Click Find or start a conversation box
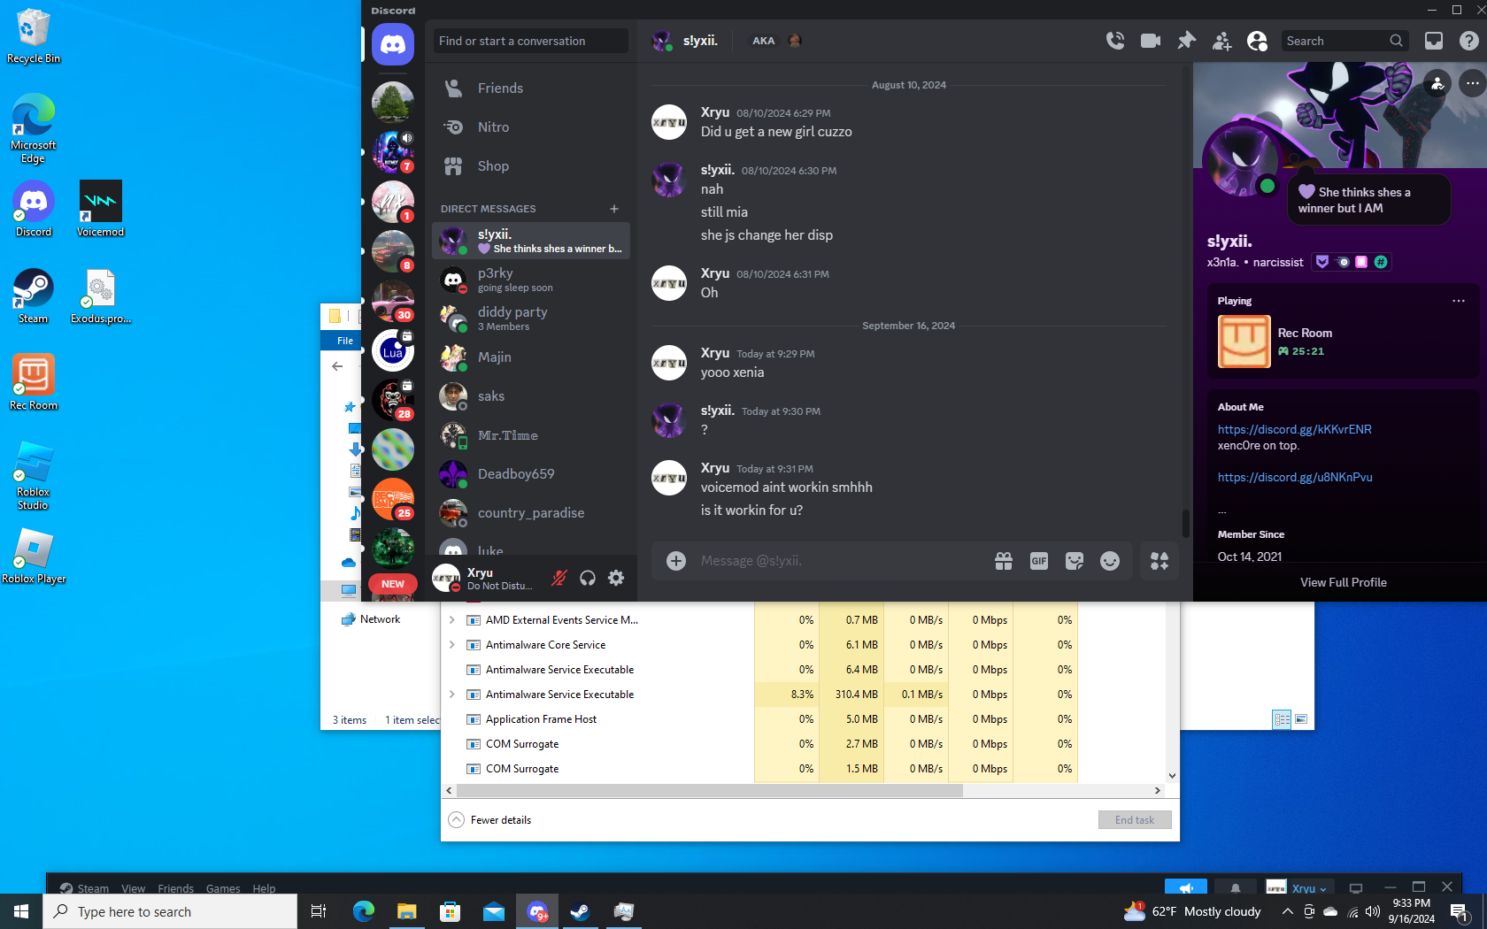Viewport: 1487px width, 929px height. click(x=531, y=41)
